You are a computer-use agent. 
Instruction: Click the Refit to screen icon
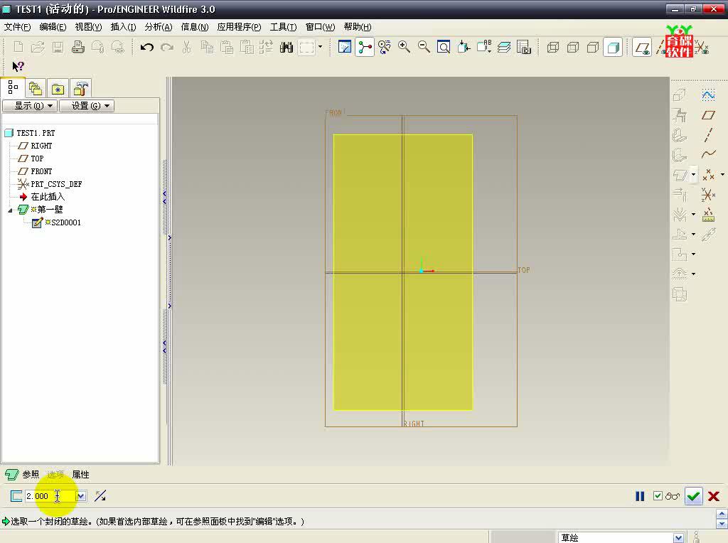click(444, 47)
